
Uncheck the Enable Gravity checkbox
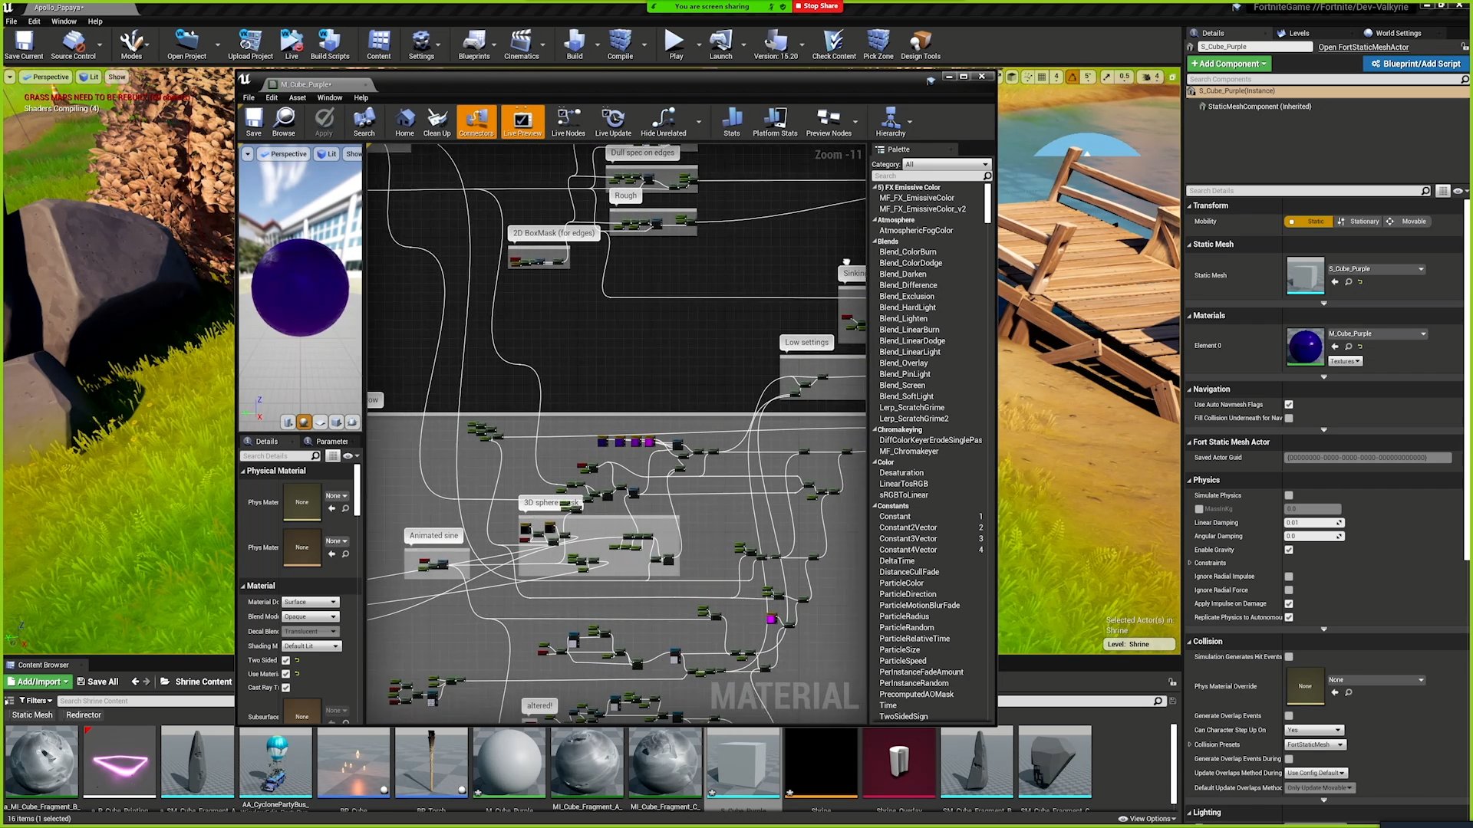[1289, 550]
